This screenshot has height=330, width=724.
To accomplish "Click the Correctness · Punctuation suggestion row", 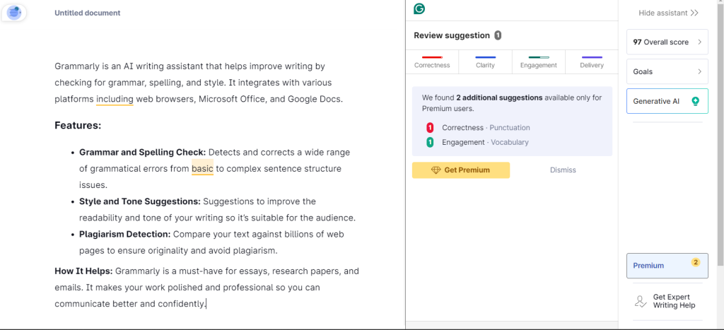I will (x=479, y=128).
